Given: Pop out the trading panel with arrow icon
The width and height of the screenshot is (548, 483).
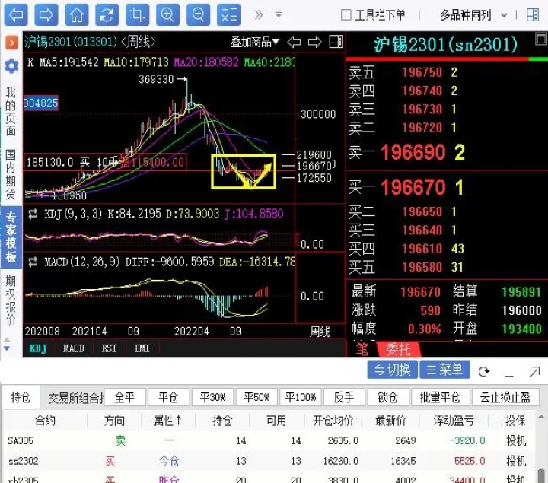Looking at the screenshot, I should click(535, 372).
